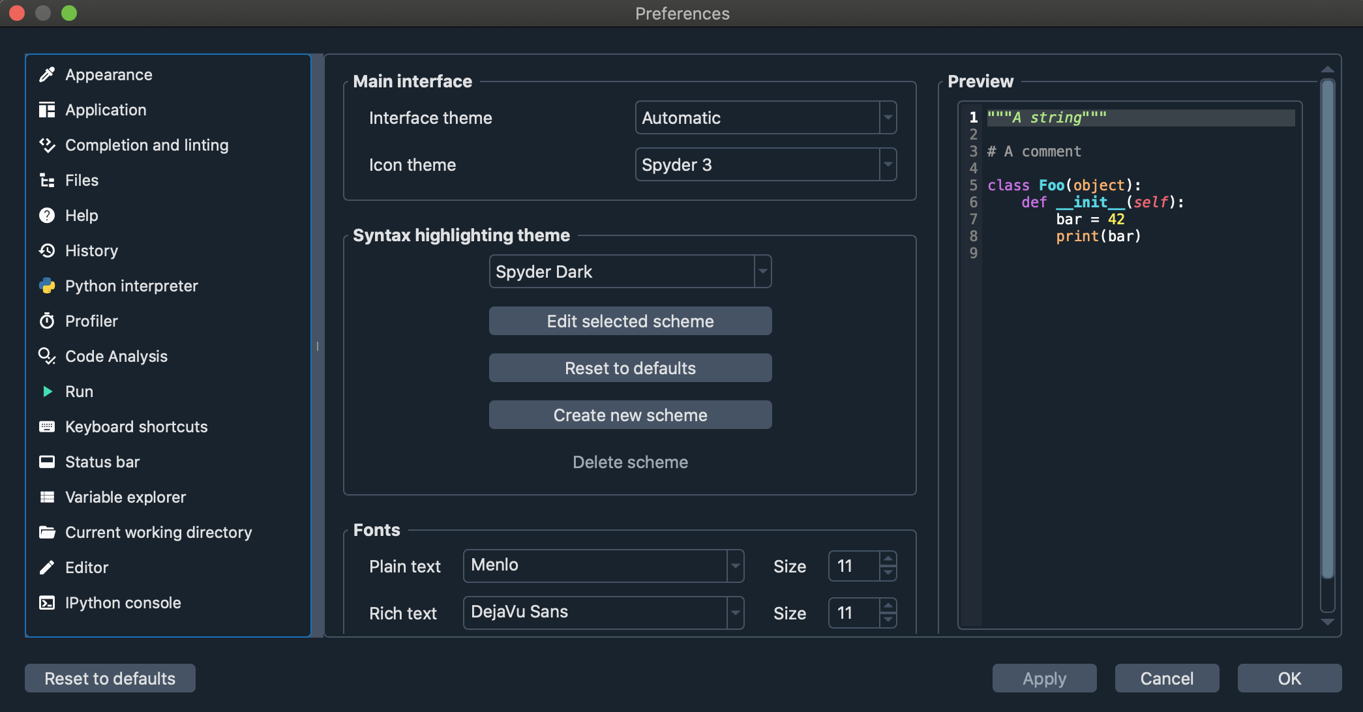The height and width of the screenshot is (712, 1363).
Task: Decrease Rich text font size stepper
Action: click(x=888, y=619)
